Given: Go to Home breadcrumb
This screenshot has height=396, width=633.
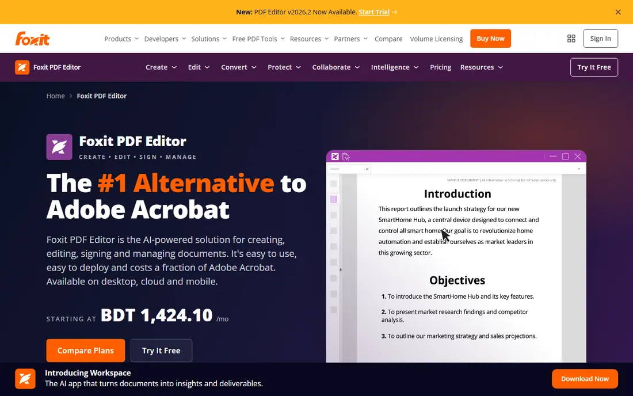Looking at the screenshot, I should pyautogui.click(x=55, y=96).
